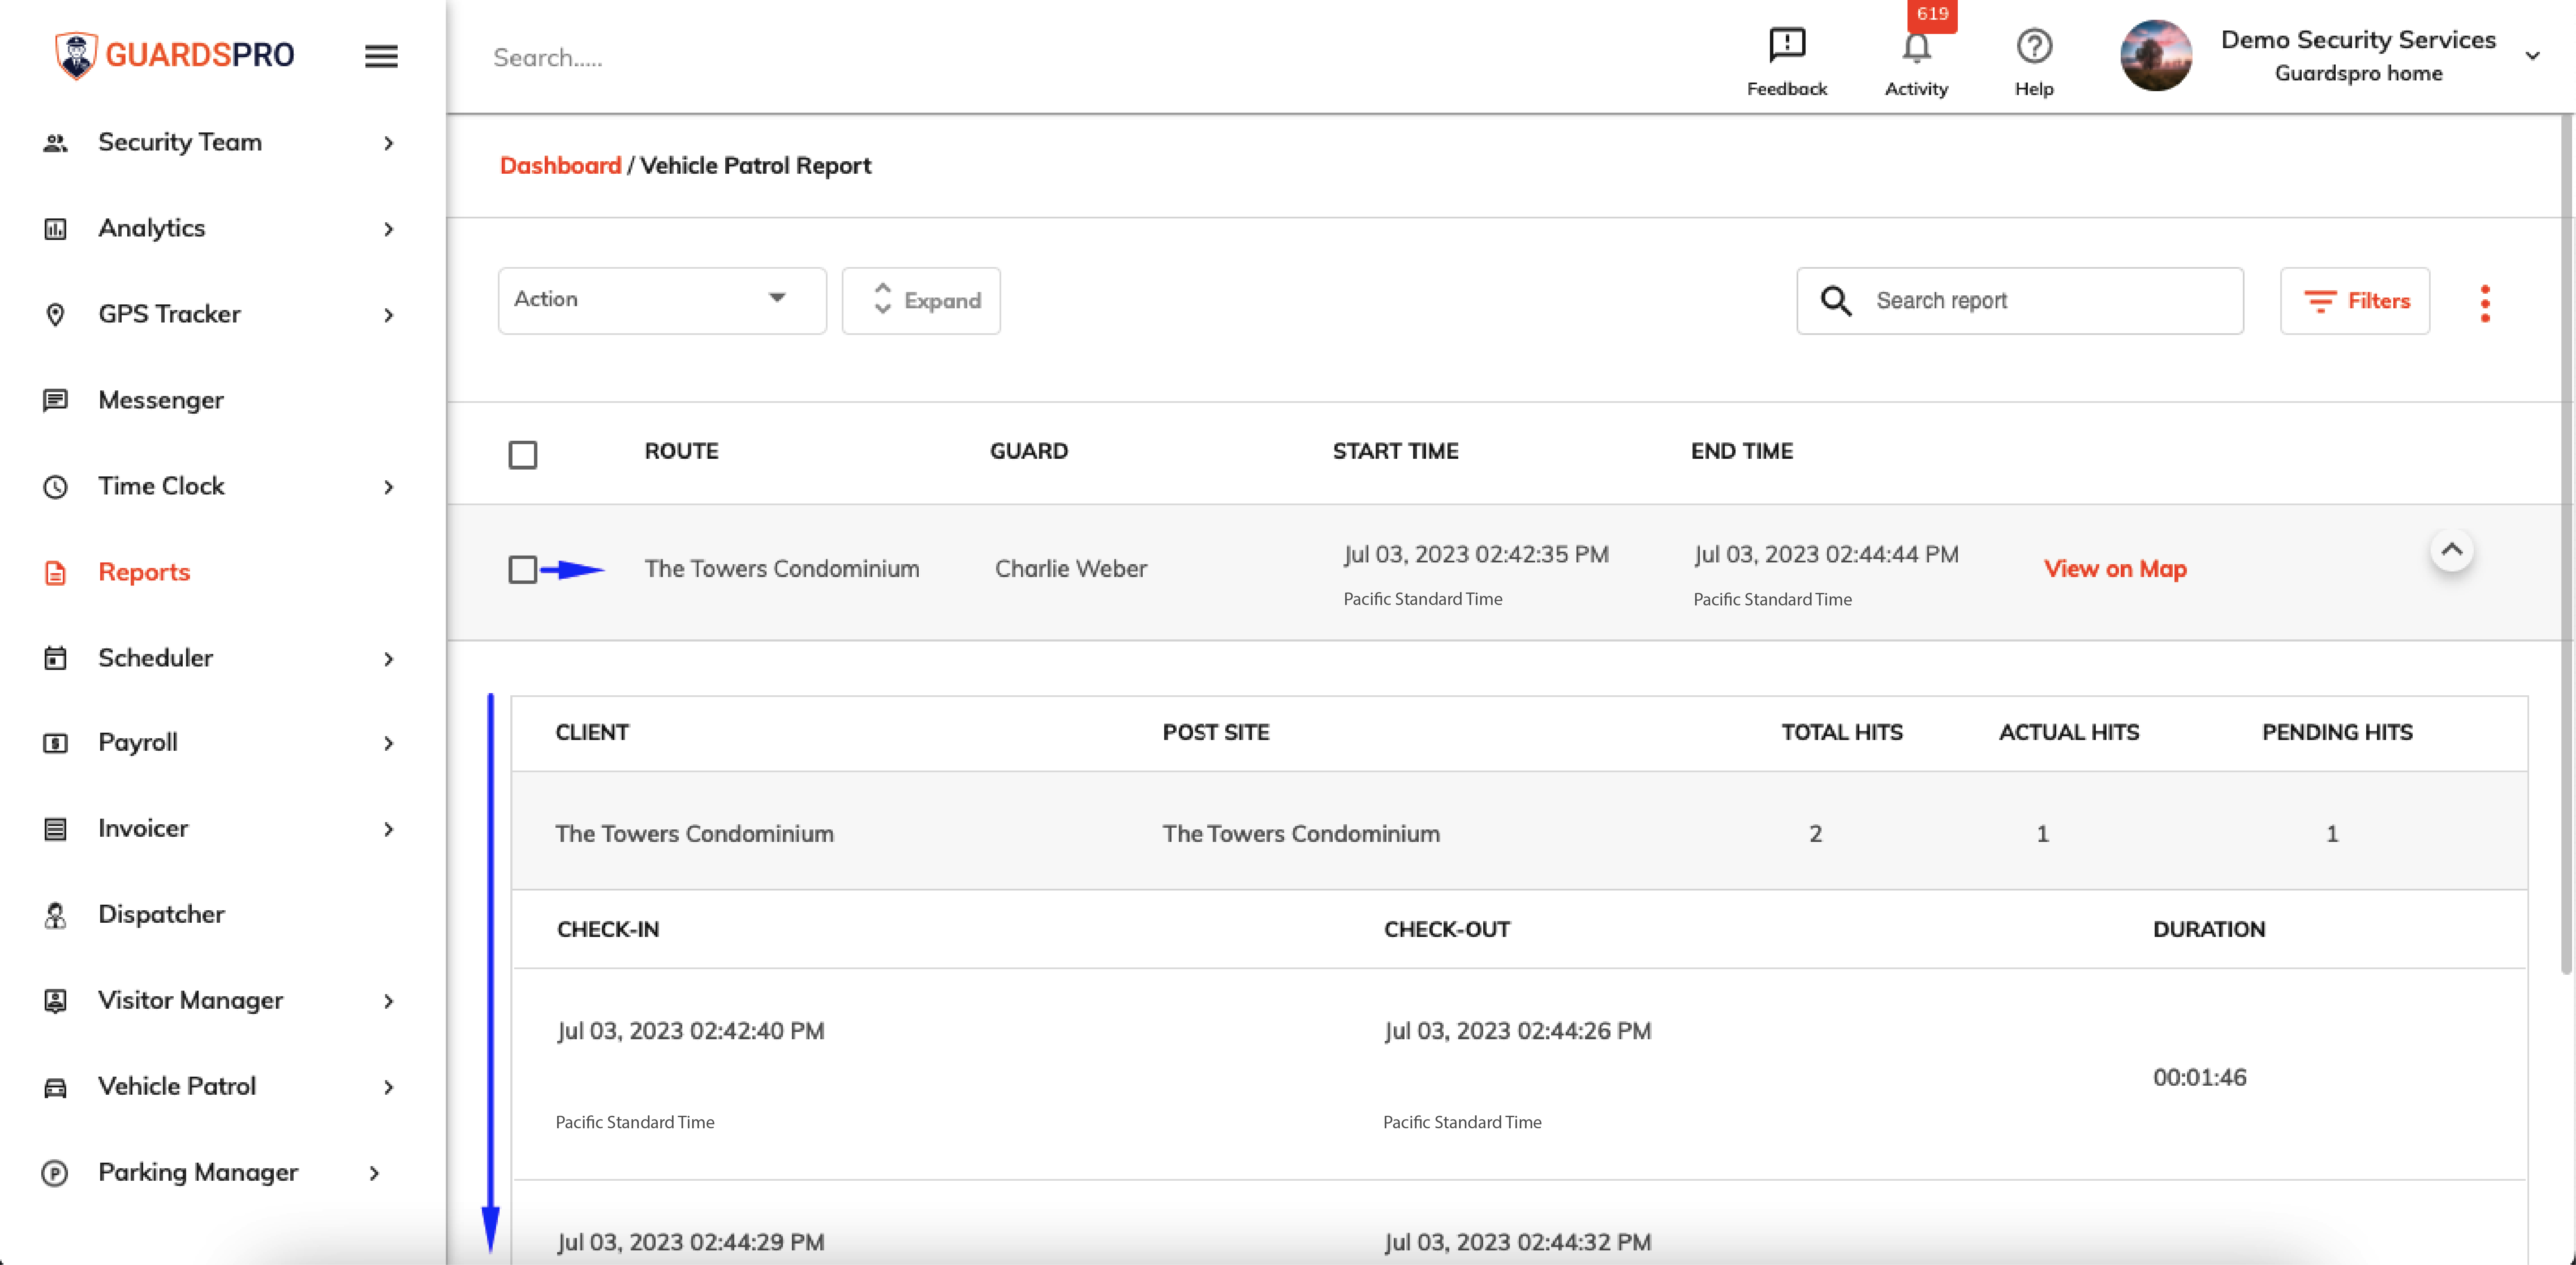Click the 00:01:46 duration value
Viewport: 2576px width, 1265px height.
coord(2200,1078)
